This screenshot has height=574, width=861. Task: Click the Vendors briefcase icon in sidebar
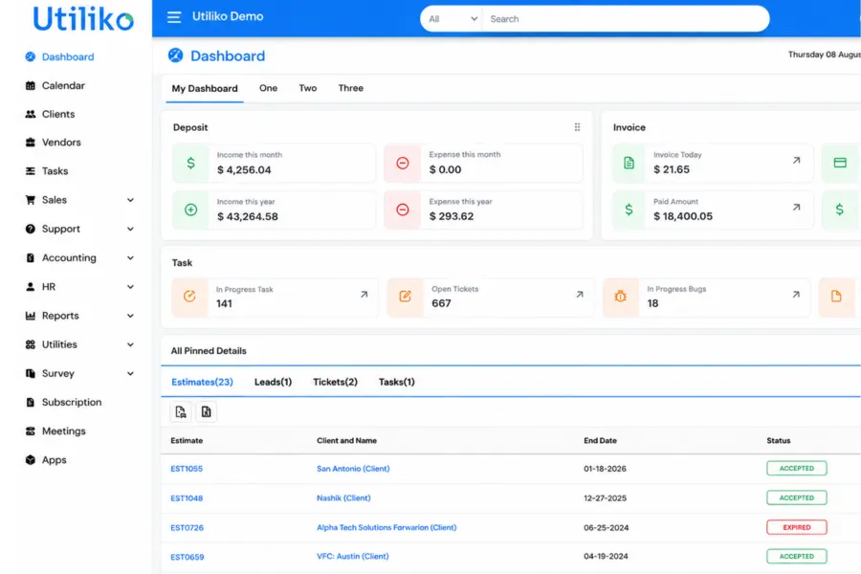click(31, 143)
